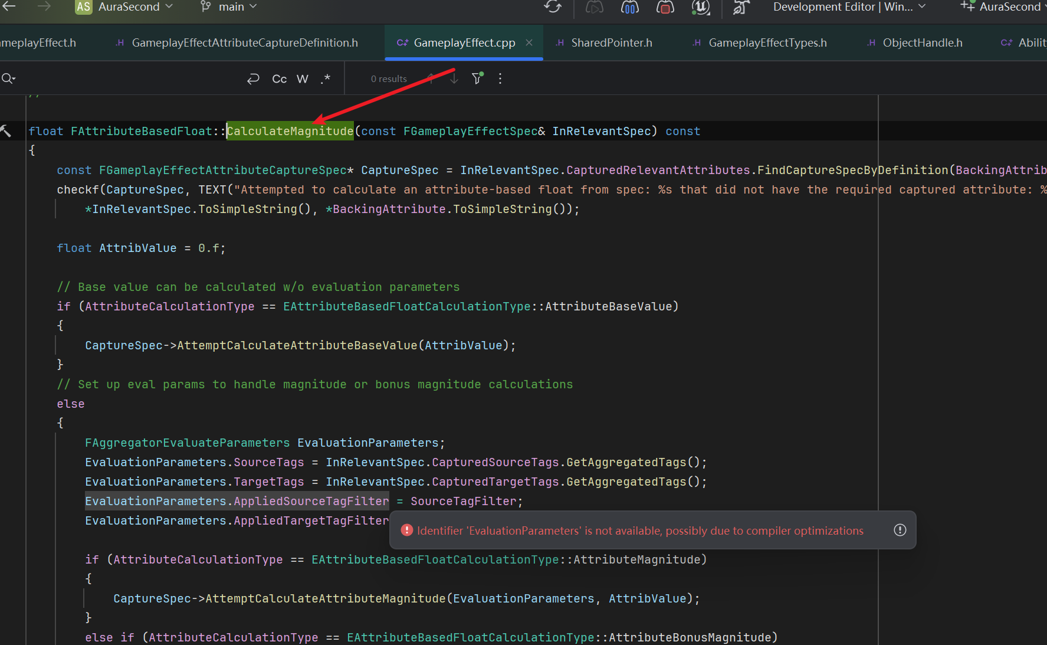Go to previous search occurrence
This screenshot has height=645, width=1047.
pos(431,78)
